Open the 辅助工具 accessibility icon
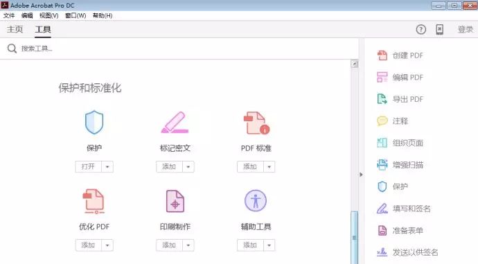Screen dimensions: 478x264 tap(256, 201)
